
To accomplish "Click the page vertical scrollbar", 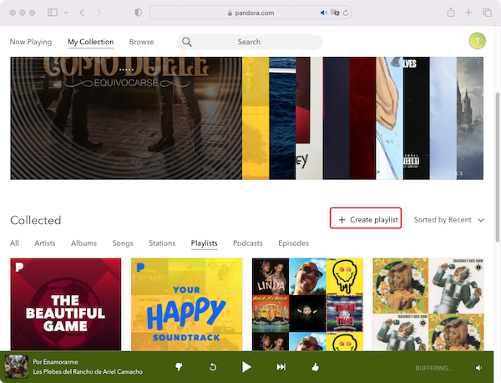I will pos(497,166).
